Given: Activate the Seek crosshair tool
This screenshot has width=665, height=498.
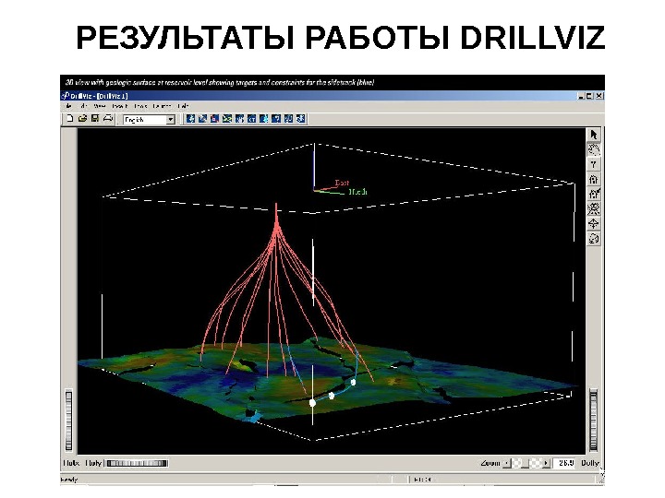Looking at the screenshot, I should (593, 223).
